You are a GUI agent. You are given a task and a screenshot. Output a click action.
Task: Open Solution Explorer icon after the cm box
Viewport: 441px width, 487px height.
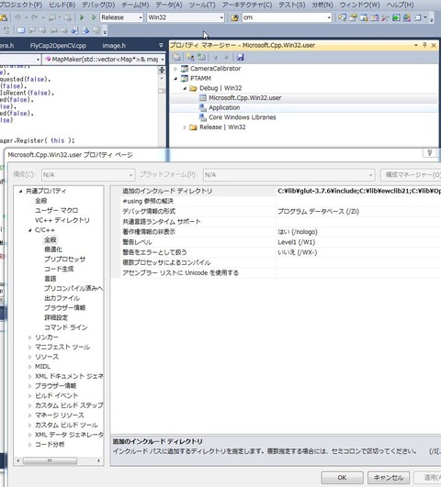(x=343, y=17)
